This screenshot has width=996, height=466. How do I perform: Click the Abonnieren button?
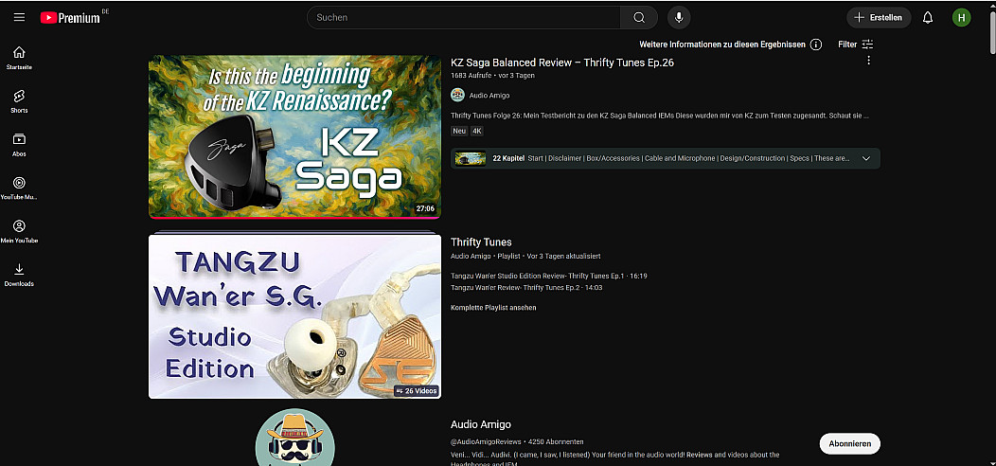[849, 443]
